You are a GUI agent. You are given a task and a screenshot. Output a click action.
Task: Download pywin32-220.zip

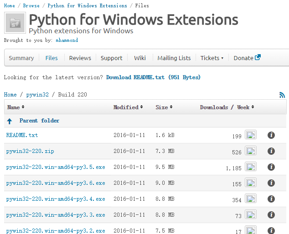[30, 151]
